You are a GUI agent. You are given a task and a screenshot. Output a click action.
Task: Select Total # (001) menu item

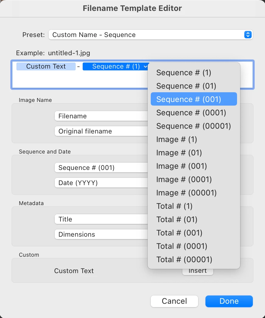click(179, 233)
